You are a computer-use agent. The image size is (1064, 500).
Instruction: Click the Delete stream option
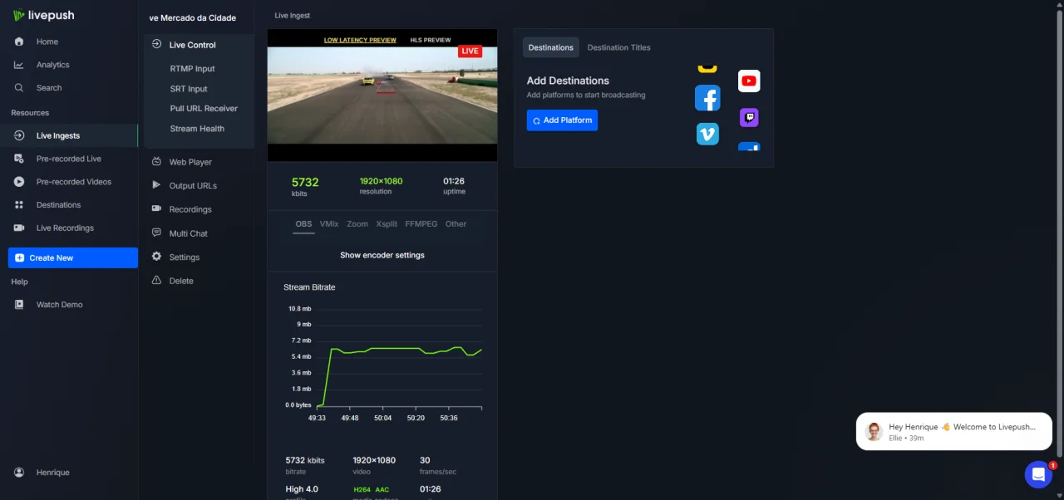click(181, 281)
